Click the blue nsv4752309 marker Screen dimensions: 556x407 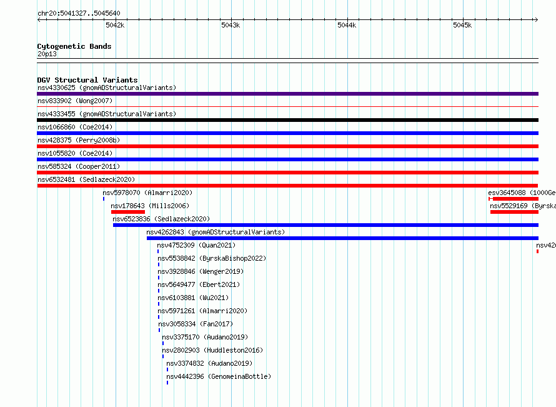tap(158, 251)
